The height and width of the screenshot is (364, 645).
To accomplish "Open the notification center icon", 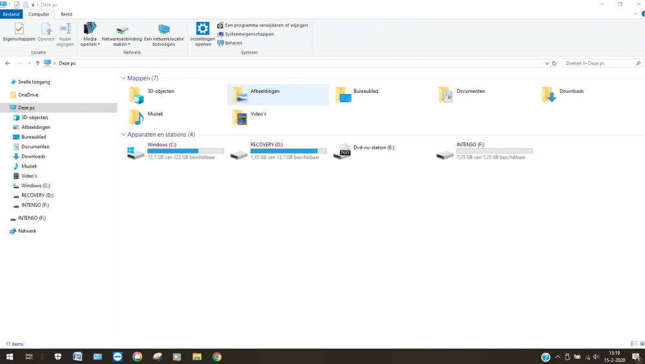I will [636, 357].
